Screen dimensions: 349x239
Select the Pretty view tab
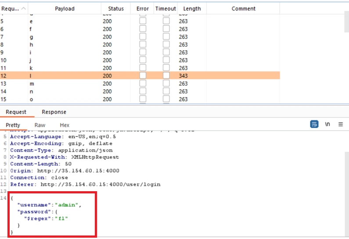tap(13, 125)
